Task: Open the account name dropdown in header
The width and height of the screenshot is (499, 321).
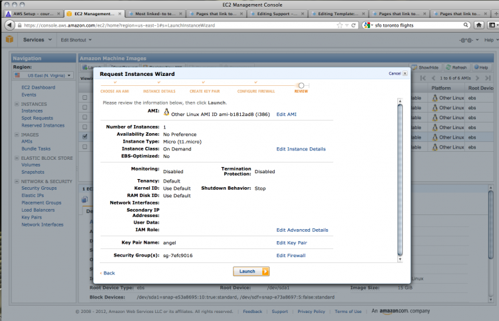Action: [x=469, y=40]
